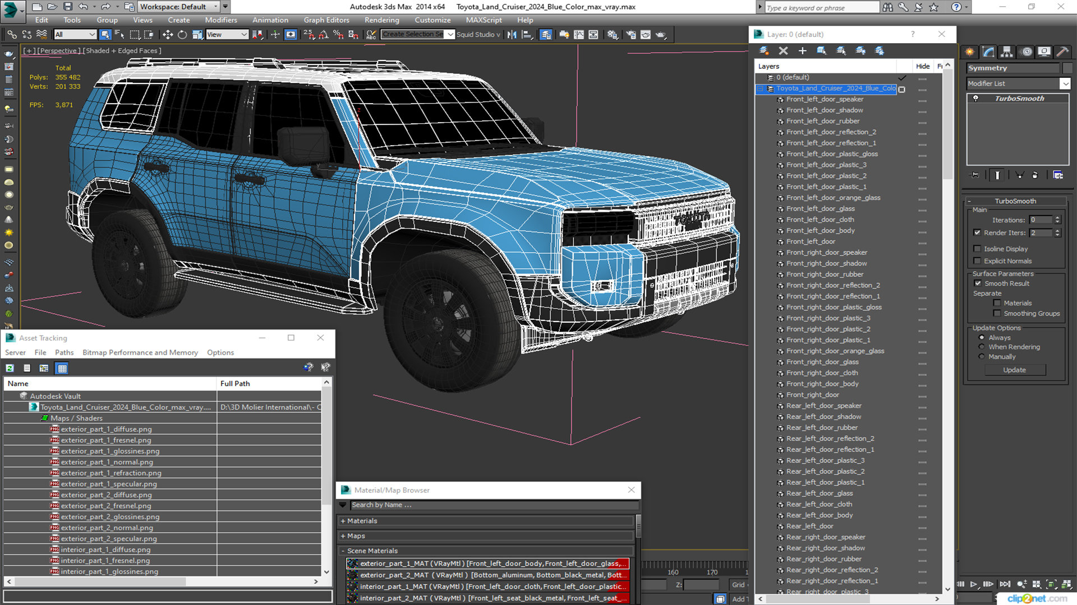Open the View reference coordinate dropdown
1077x605 pixels.
pyautogui.click(x=227, y=35)
